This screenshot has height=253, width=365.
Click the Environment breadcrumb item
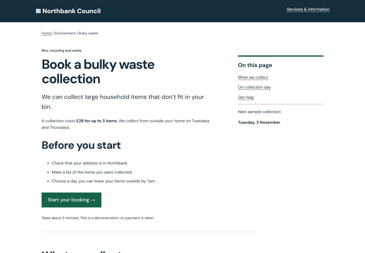65,33
